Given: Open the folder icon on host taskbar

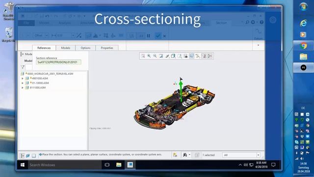Looking at the screenshot, I should (x=303, y=57).
